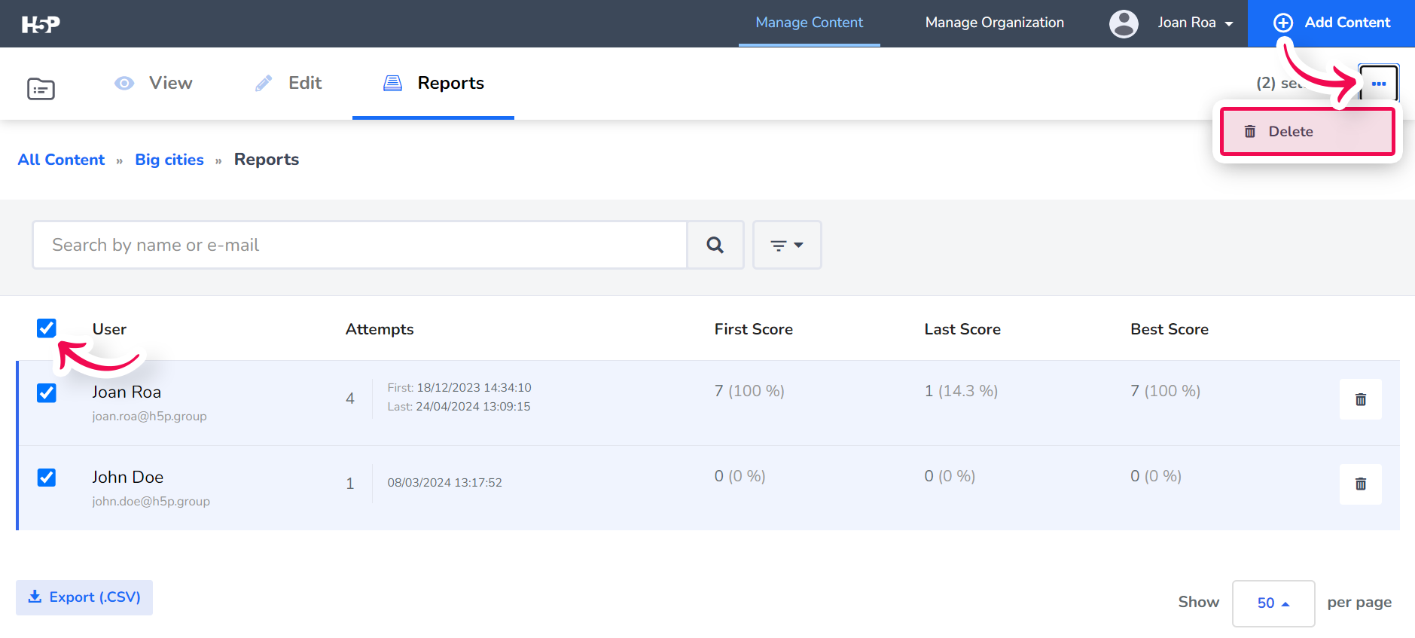Export the report as CSV
Screen dimensions: 1415x638
pos(84,597)
